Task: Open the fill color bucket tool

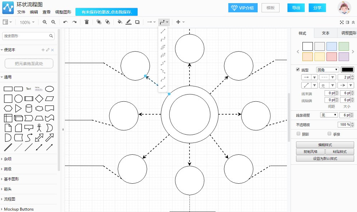Action: coord(120,22)
